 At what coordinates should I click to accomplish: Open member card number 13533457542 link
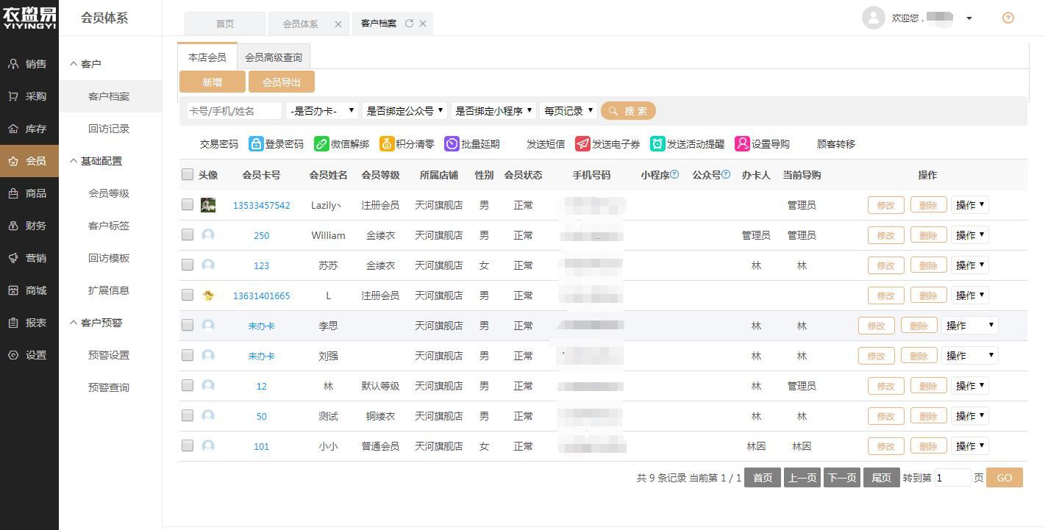261,206
